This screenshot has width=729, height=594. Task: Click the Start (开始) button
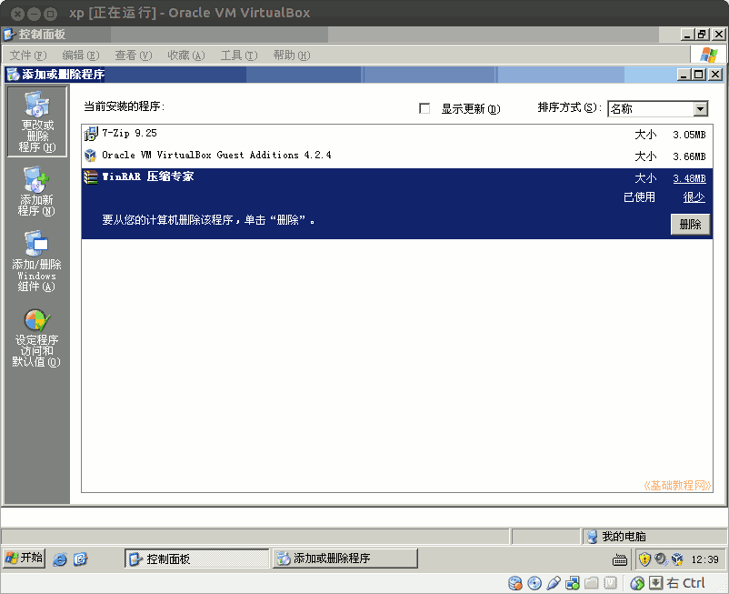pyautogui.click(x=25, y=558)
